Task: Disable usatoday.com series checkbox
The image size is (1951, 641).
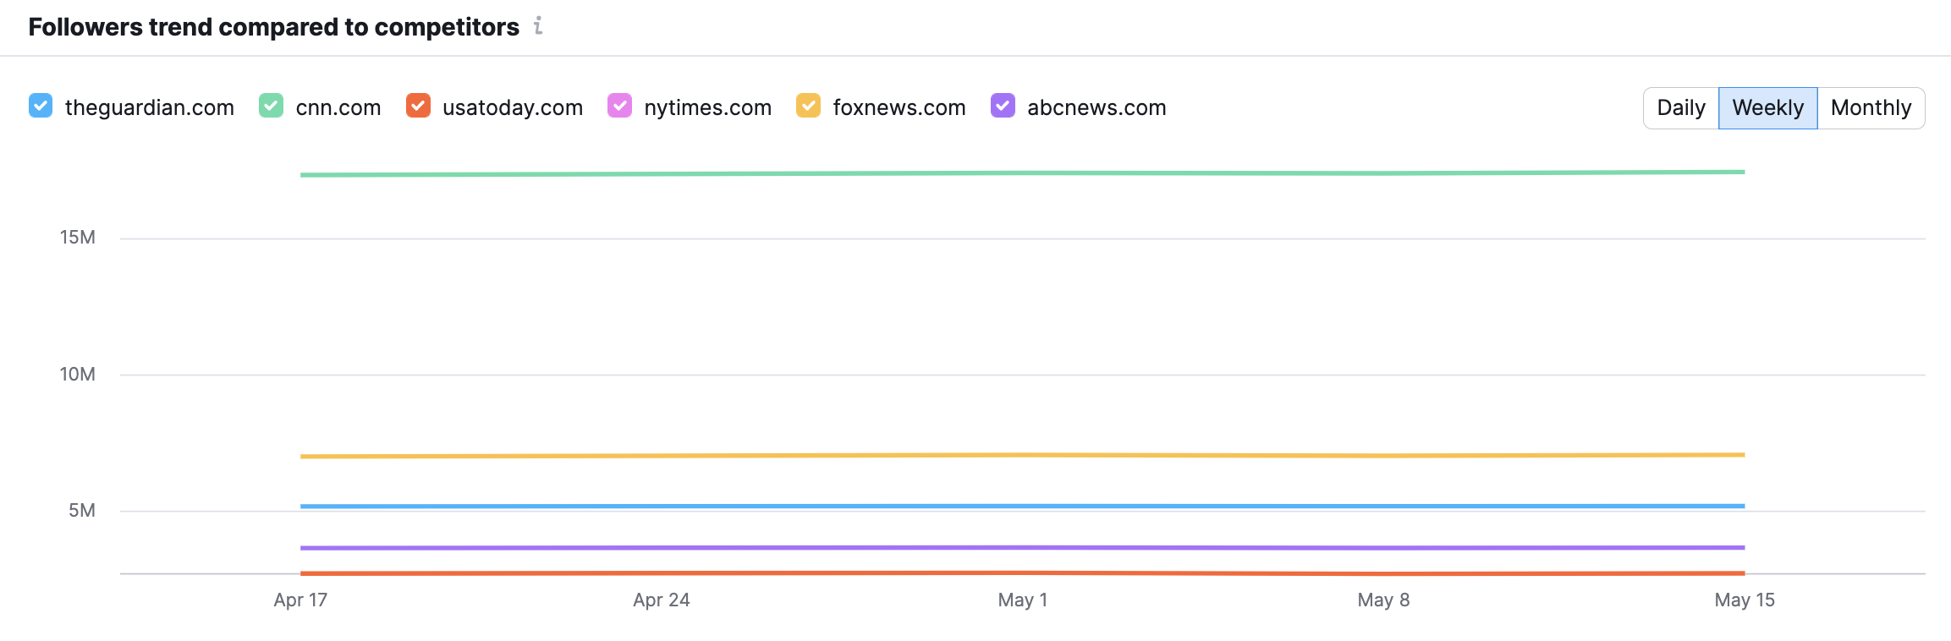Action: pos(418,106)
